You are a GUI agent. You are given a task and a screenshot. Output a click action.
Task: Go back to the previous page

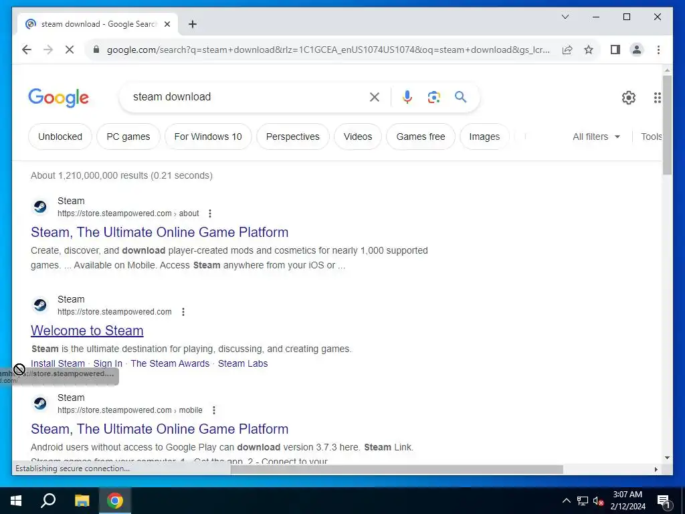coord(27,50)
